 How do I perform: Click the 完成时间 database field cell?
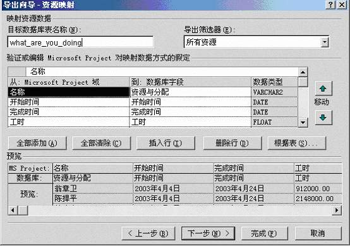coord(190,112)
